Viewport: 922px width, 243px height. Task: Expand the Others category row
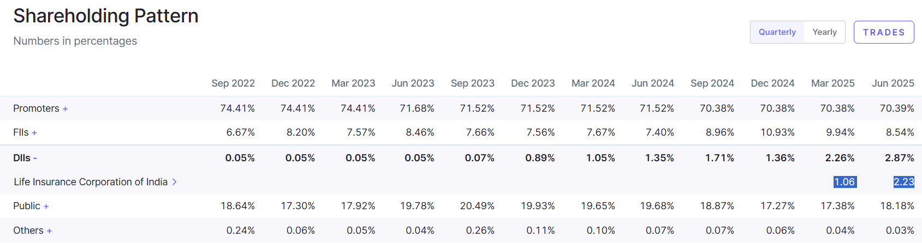[x=49, y=231]
